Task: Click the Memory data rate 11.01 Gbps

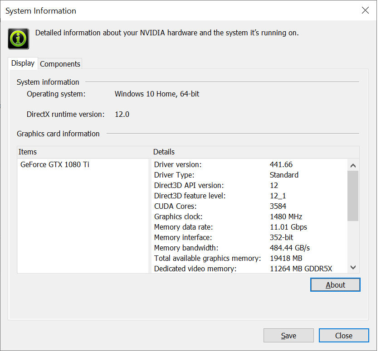Action: [288, 227]
